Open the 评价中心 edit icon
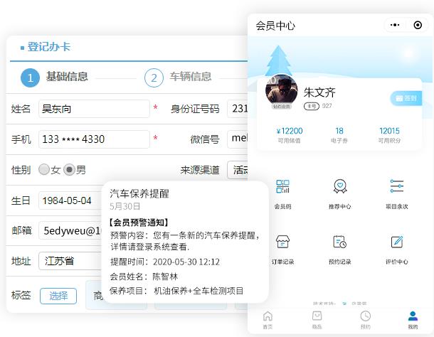Screen dimensions: 434x337 [x=396, y=242]
